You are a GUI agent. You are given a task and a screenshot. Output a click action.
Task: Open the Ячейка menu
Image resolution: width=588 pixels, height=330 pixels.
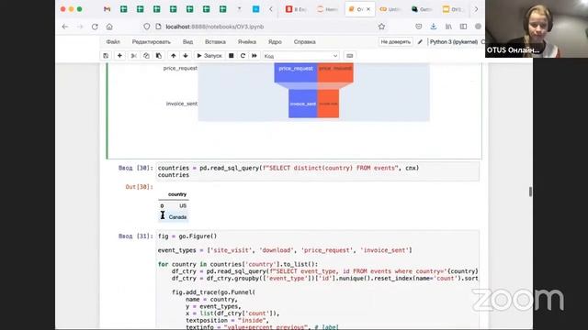coord(247,42)
